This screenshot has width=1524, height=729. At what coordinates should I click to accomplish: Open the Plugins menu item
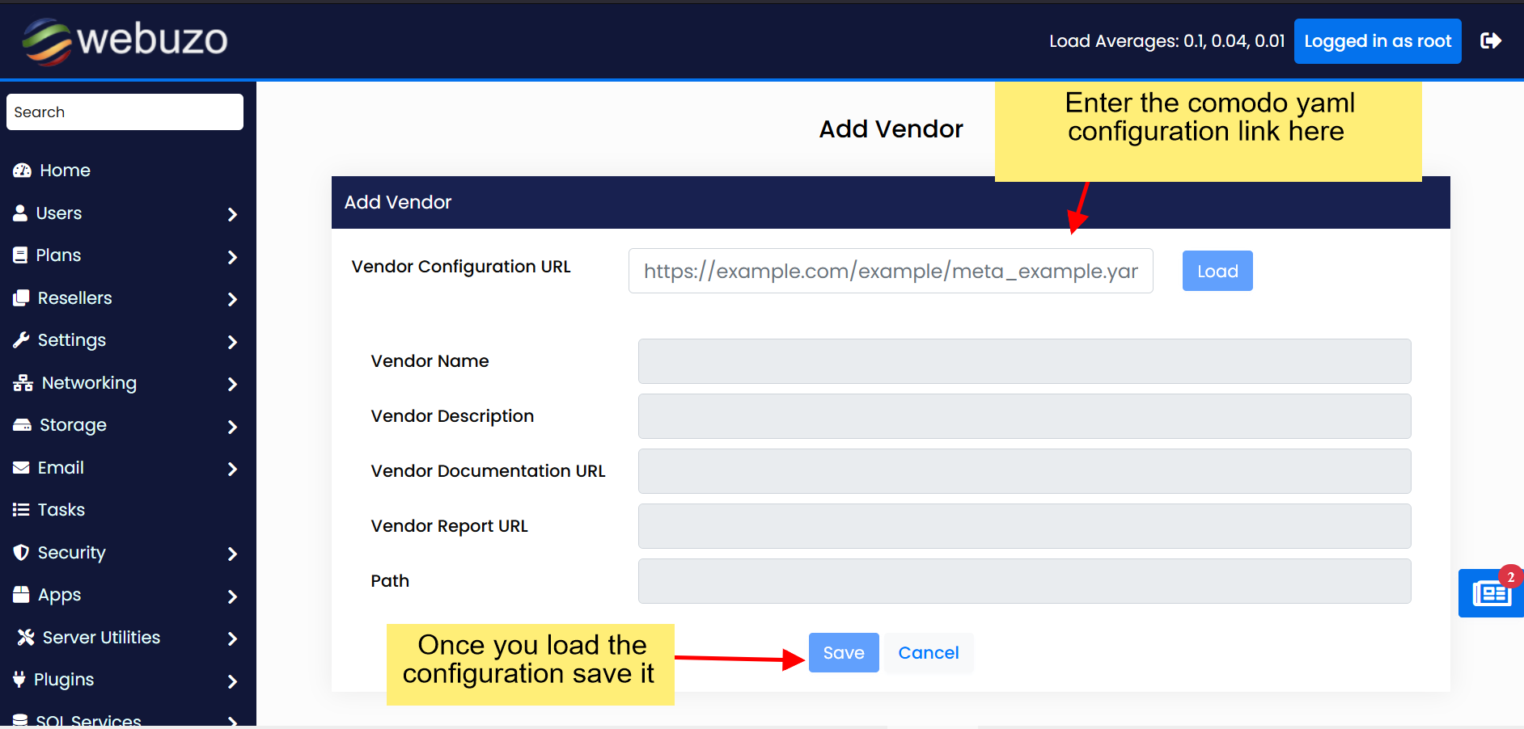coord(64,680)
